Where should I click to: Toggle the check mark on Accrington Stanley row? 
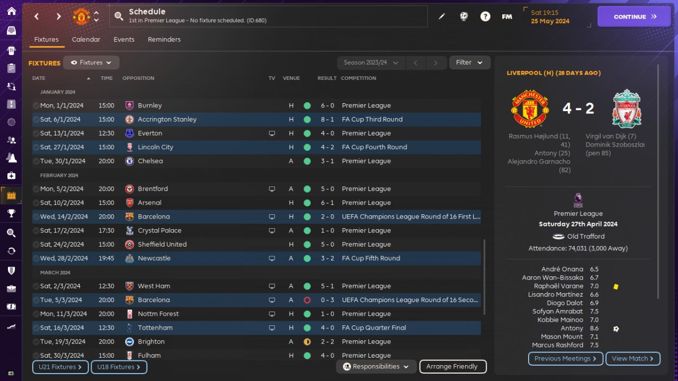[x=35, y=120]
